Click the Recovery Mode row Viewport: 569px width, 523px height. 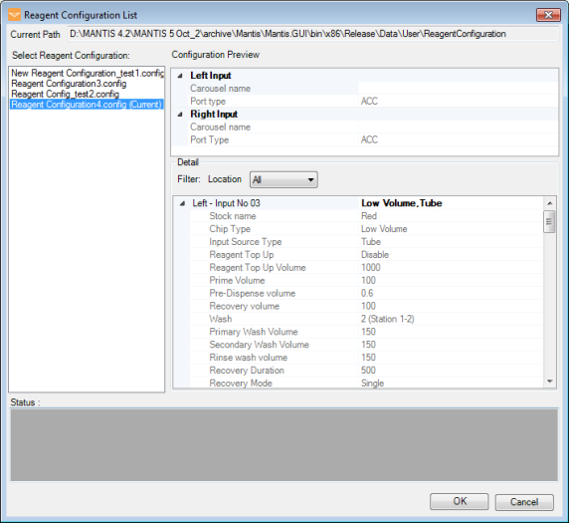click(x=366, y=384)
